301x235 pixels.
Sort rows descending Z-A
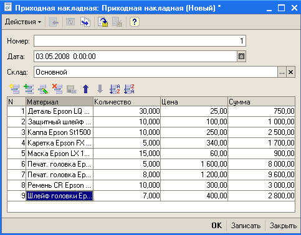pos(129,89)
